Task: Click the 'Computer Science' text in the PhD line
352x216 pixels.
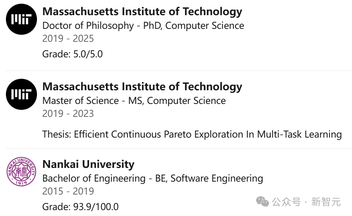Action: (x=205, y=26)
